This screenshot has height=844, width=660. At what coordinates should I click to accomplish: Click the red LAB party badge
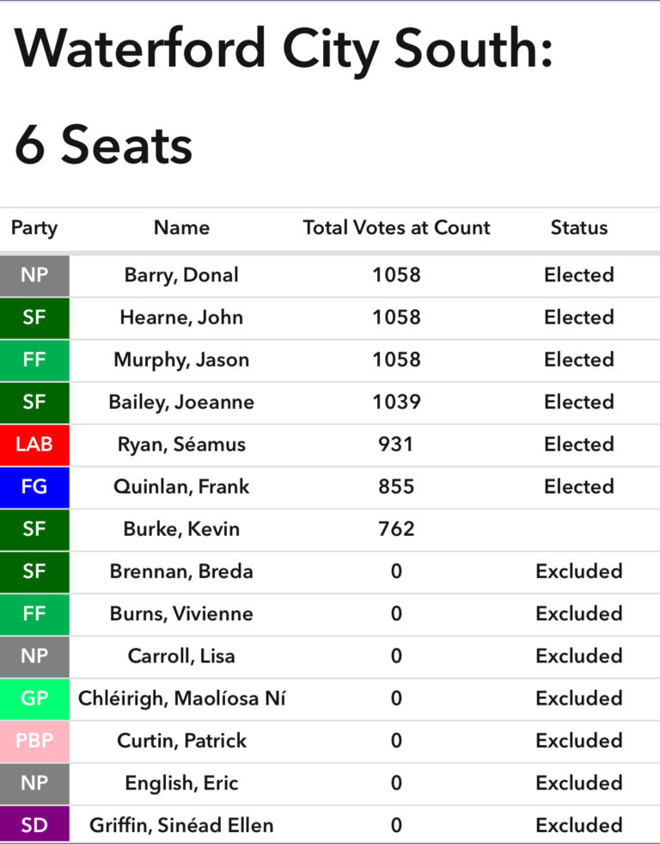pos(34,445)
